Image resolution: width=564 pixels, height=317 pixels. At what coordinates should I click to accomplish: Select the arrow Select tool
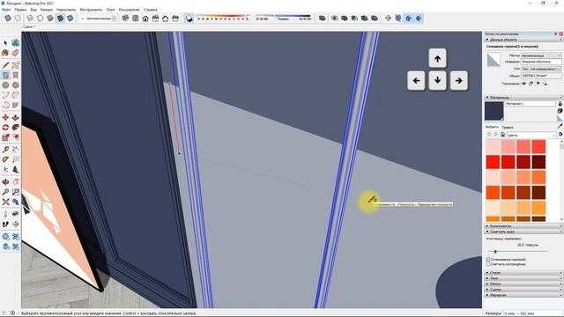[x=5, y=43]
